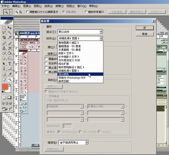This screenshot has height=155, width=169.
Task: Select the Dodge tool
Action: click(10, 58)
